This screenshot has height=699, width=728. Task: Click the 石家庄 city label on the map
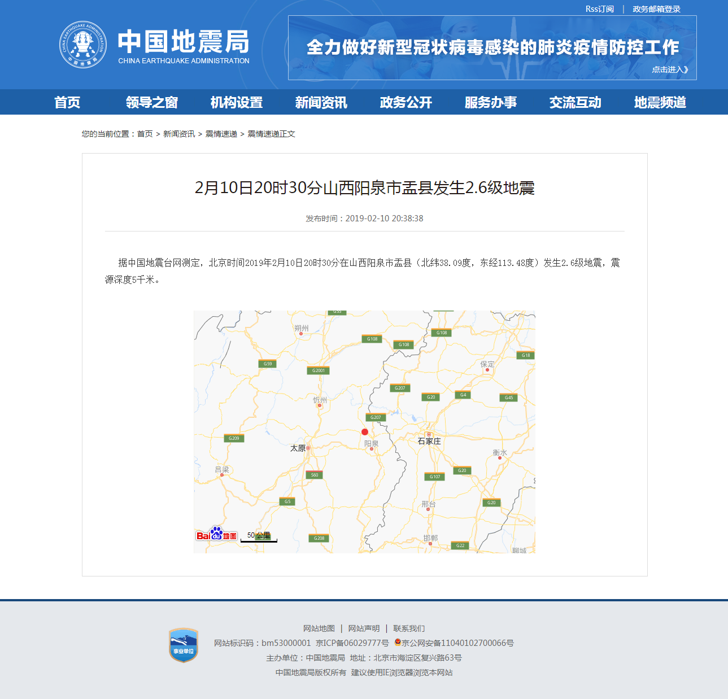coord(430,441)
